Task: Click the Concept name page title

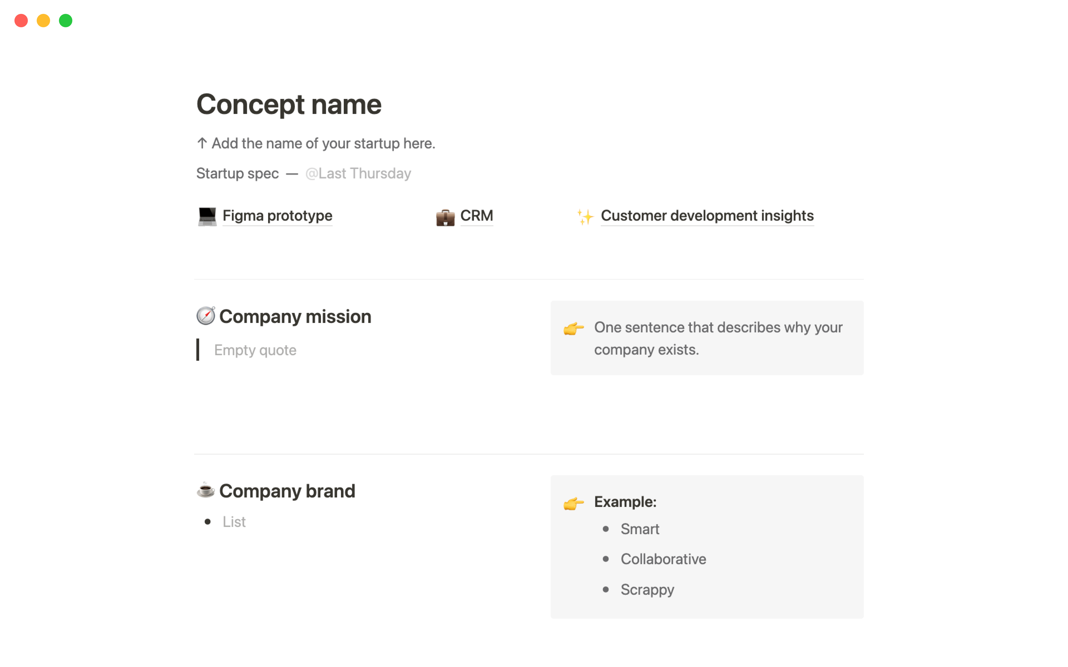Action: [x=289, y=104]
